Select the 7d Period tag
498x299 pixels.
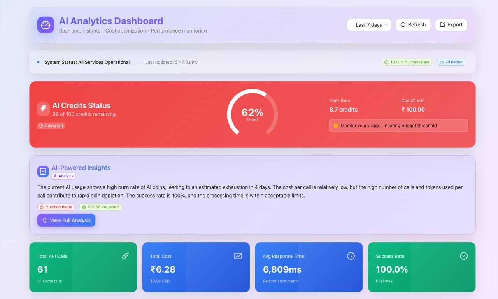tap(451, 62)
